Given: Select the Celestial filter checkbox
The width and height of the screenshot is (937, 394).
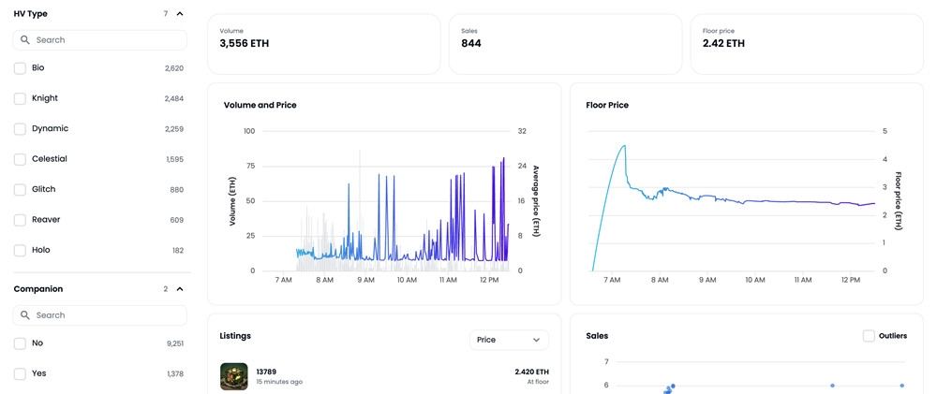Looking at the screenshot, I should pos(20,159).
